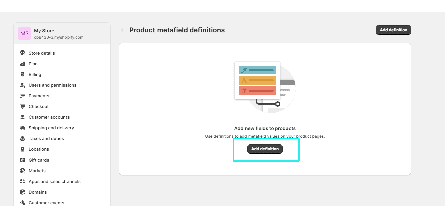445x206 pixels.
Task: Click the Gift cards icon
Action: (x=23, y=160)
